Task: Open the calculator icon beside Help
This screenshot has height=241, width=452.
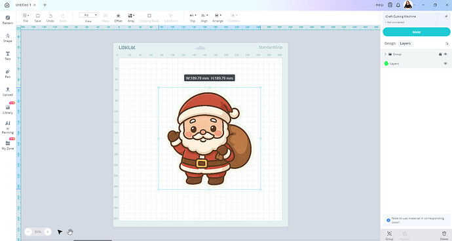Action: 390,5
